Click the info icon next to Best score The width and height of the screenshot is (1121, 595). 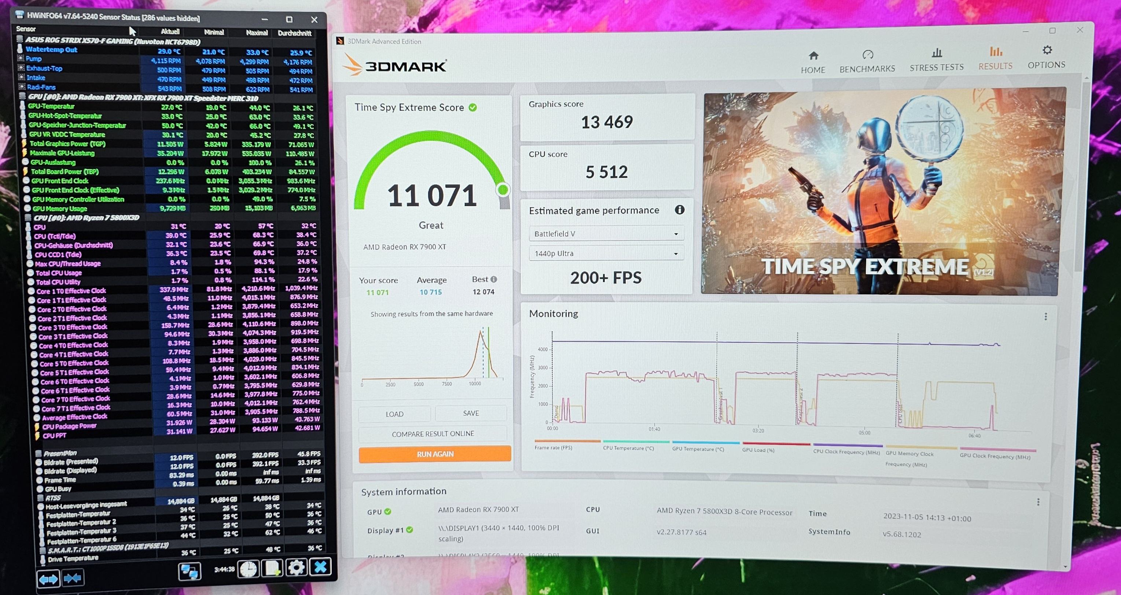click(x=493, y=279)
